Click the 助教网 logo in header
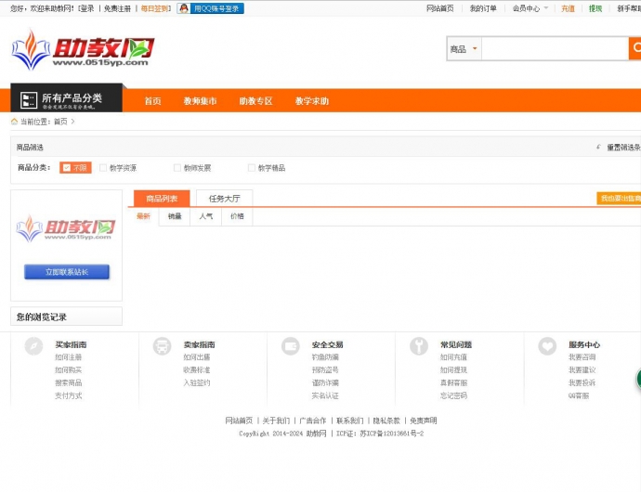 [83, 50]
